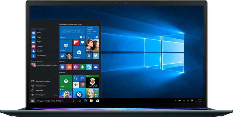Open the calculator tile next to Twitter
This screenshot has height=117, width=233.
(x=89, y=55)
